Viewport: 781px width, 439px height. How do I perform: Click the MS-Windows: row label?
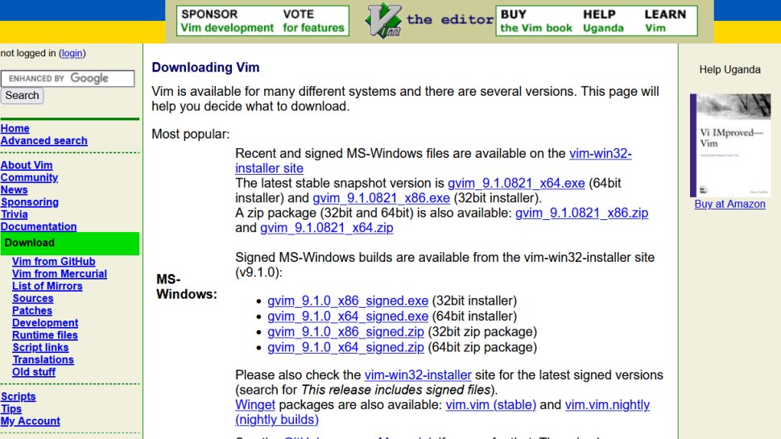[x=187, y=287]
